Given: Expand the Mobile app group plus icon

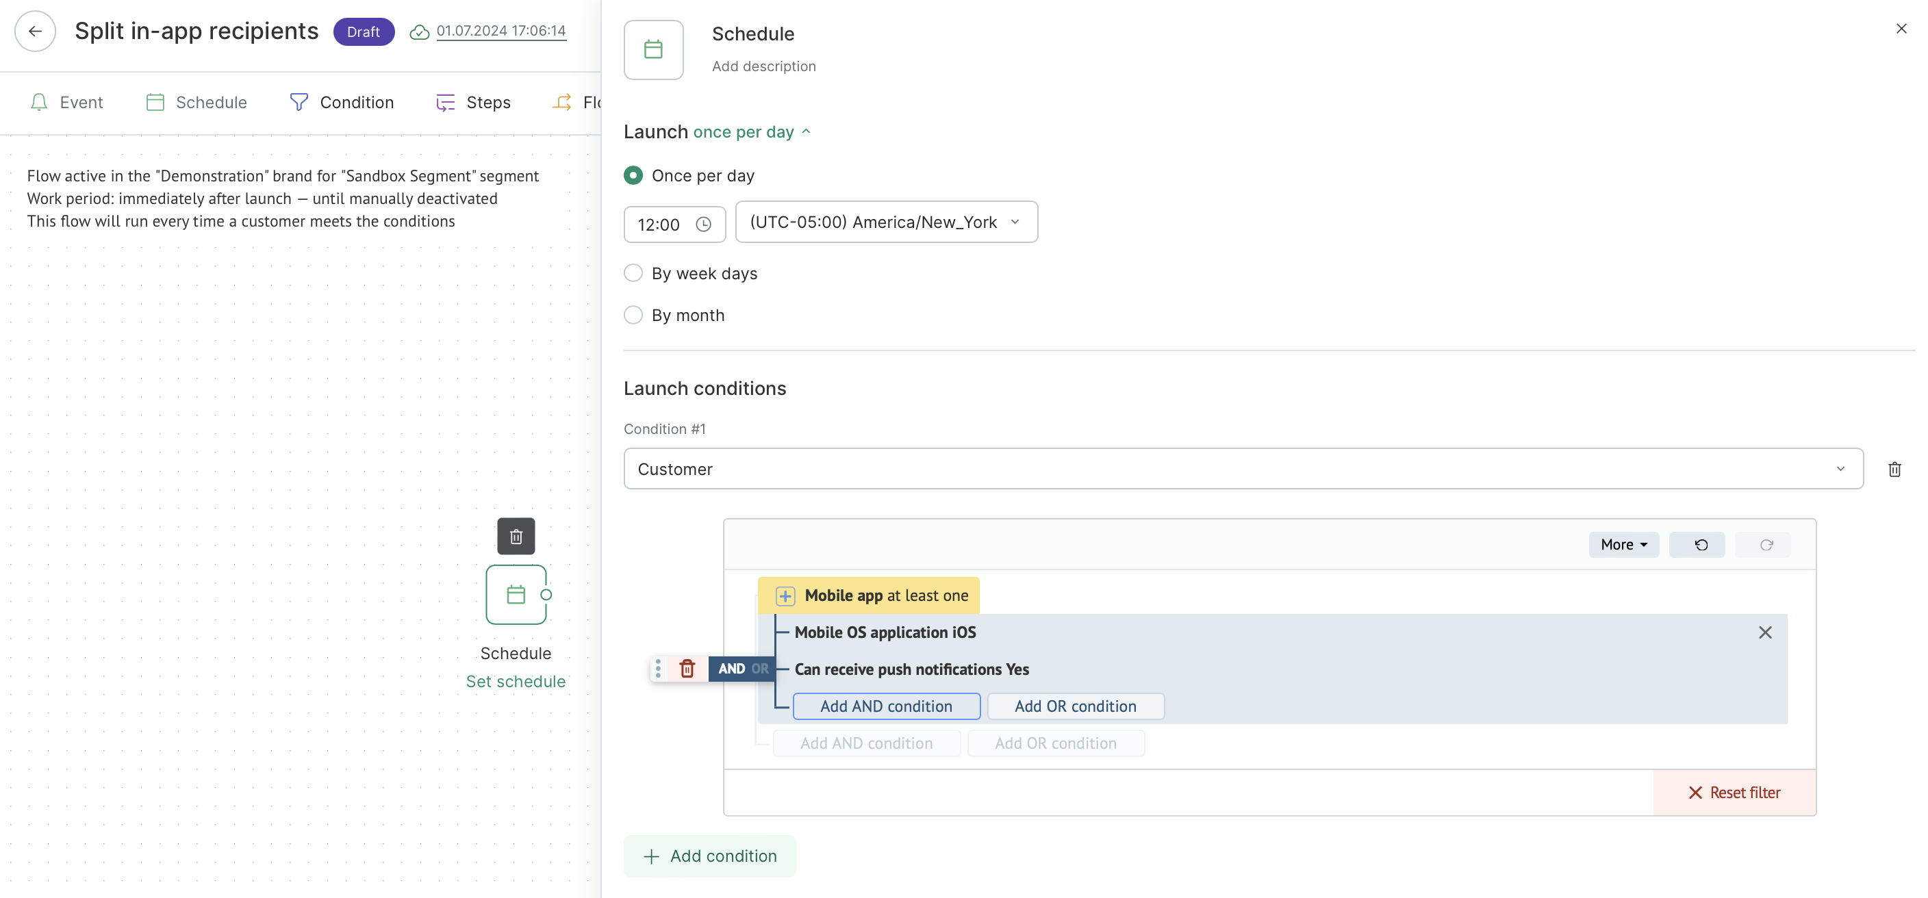Looking at the screenshot, I should [785, 596].
